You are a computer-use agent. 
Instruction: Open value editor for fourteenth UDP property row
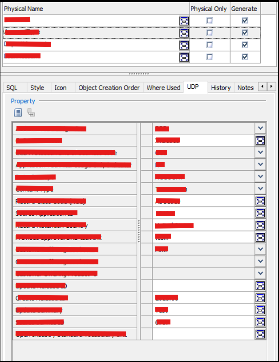tap(260, 286)
